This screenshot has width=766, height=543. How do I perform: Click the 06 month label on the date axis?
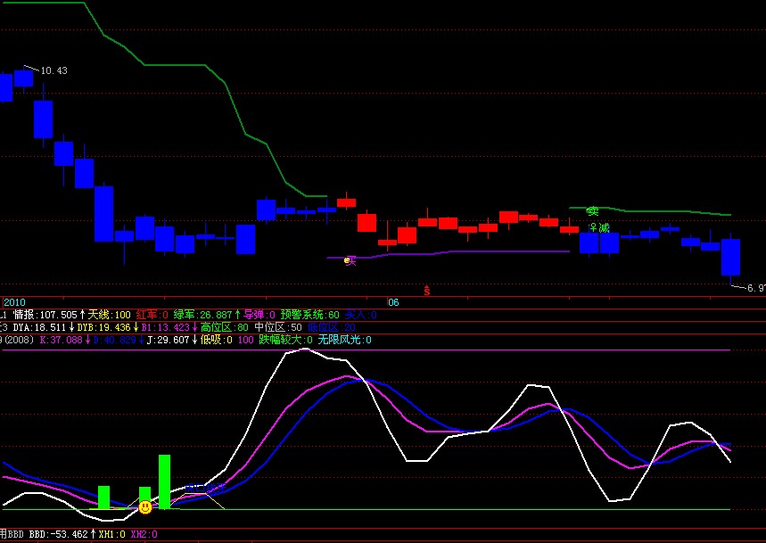click(x=393, y=302)
